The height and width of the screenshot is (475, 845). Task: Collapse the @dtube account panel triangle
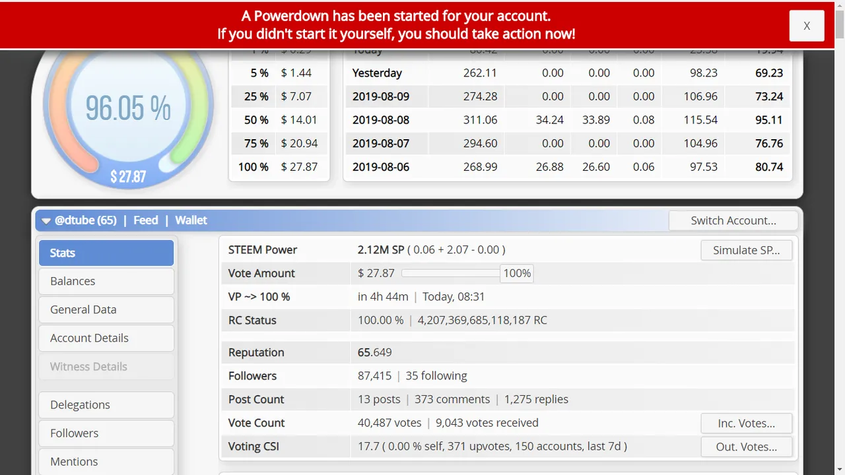[x=46, y=221]
